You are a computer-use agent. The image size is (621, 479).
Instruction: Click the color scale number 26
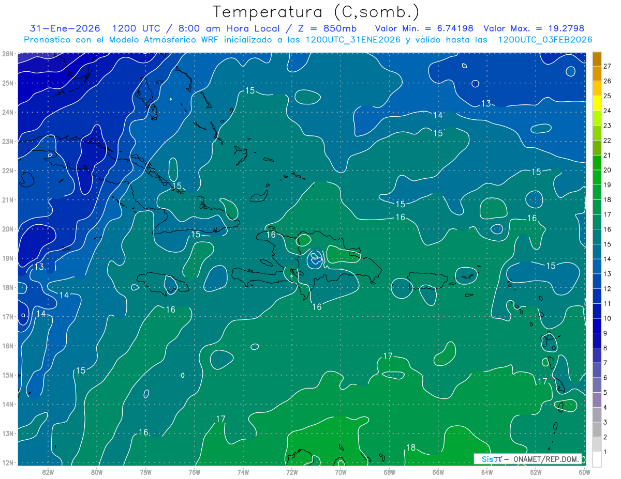tap(608, 81)
